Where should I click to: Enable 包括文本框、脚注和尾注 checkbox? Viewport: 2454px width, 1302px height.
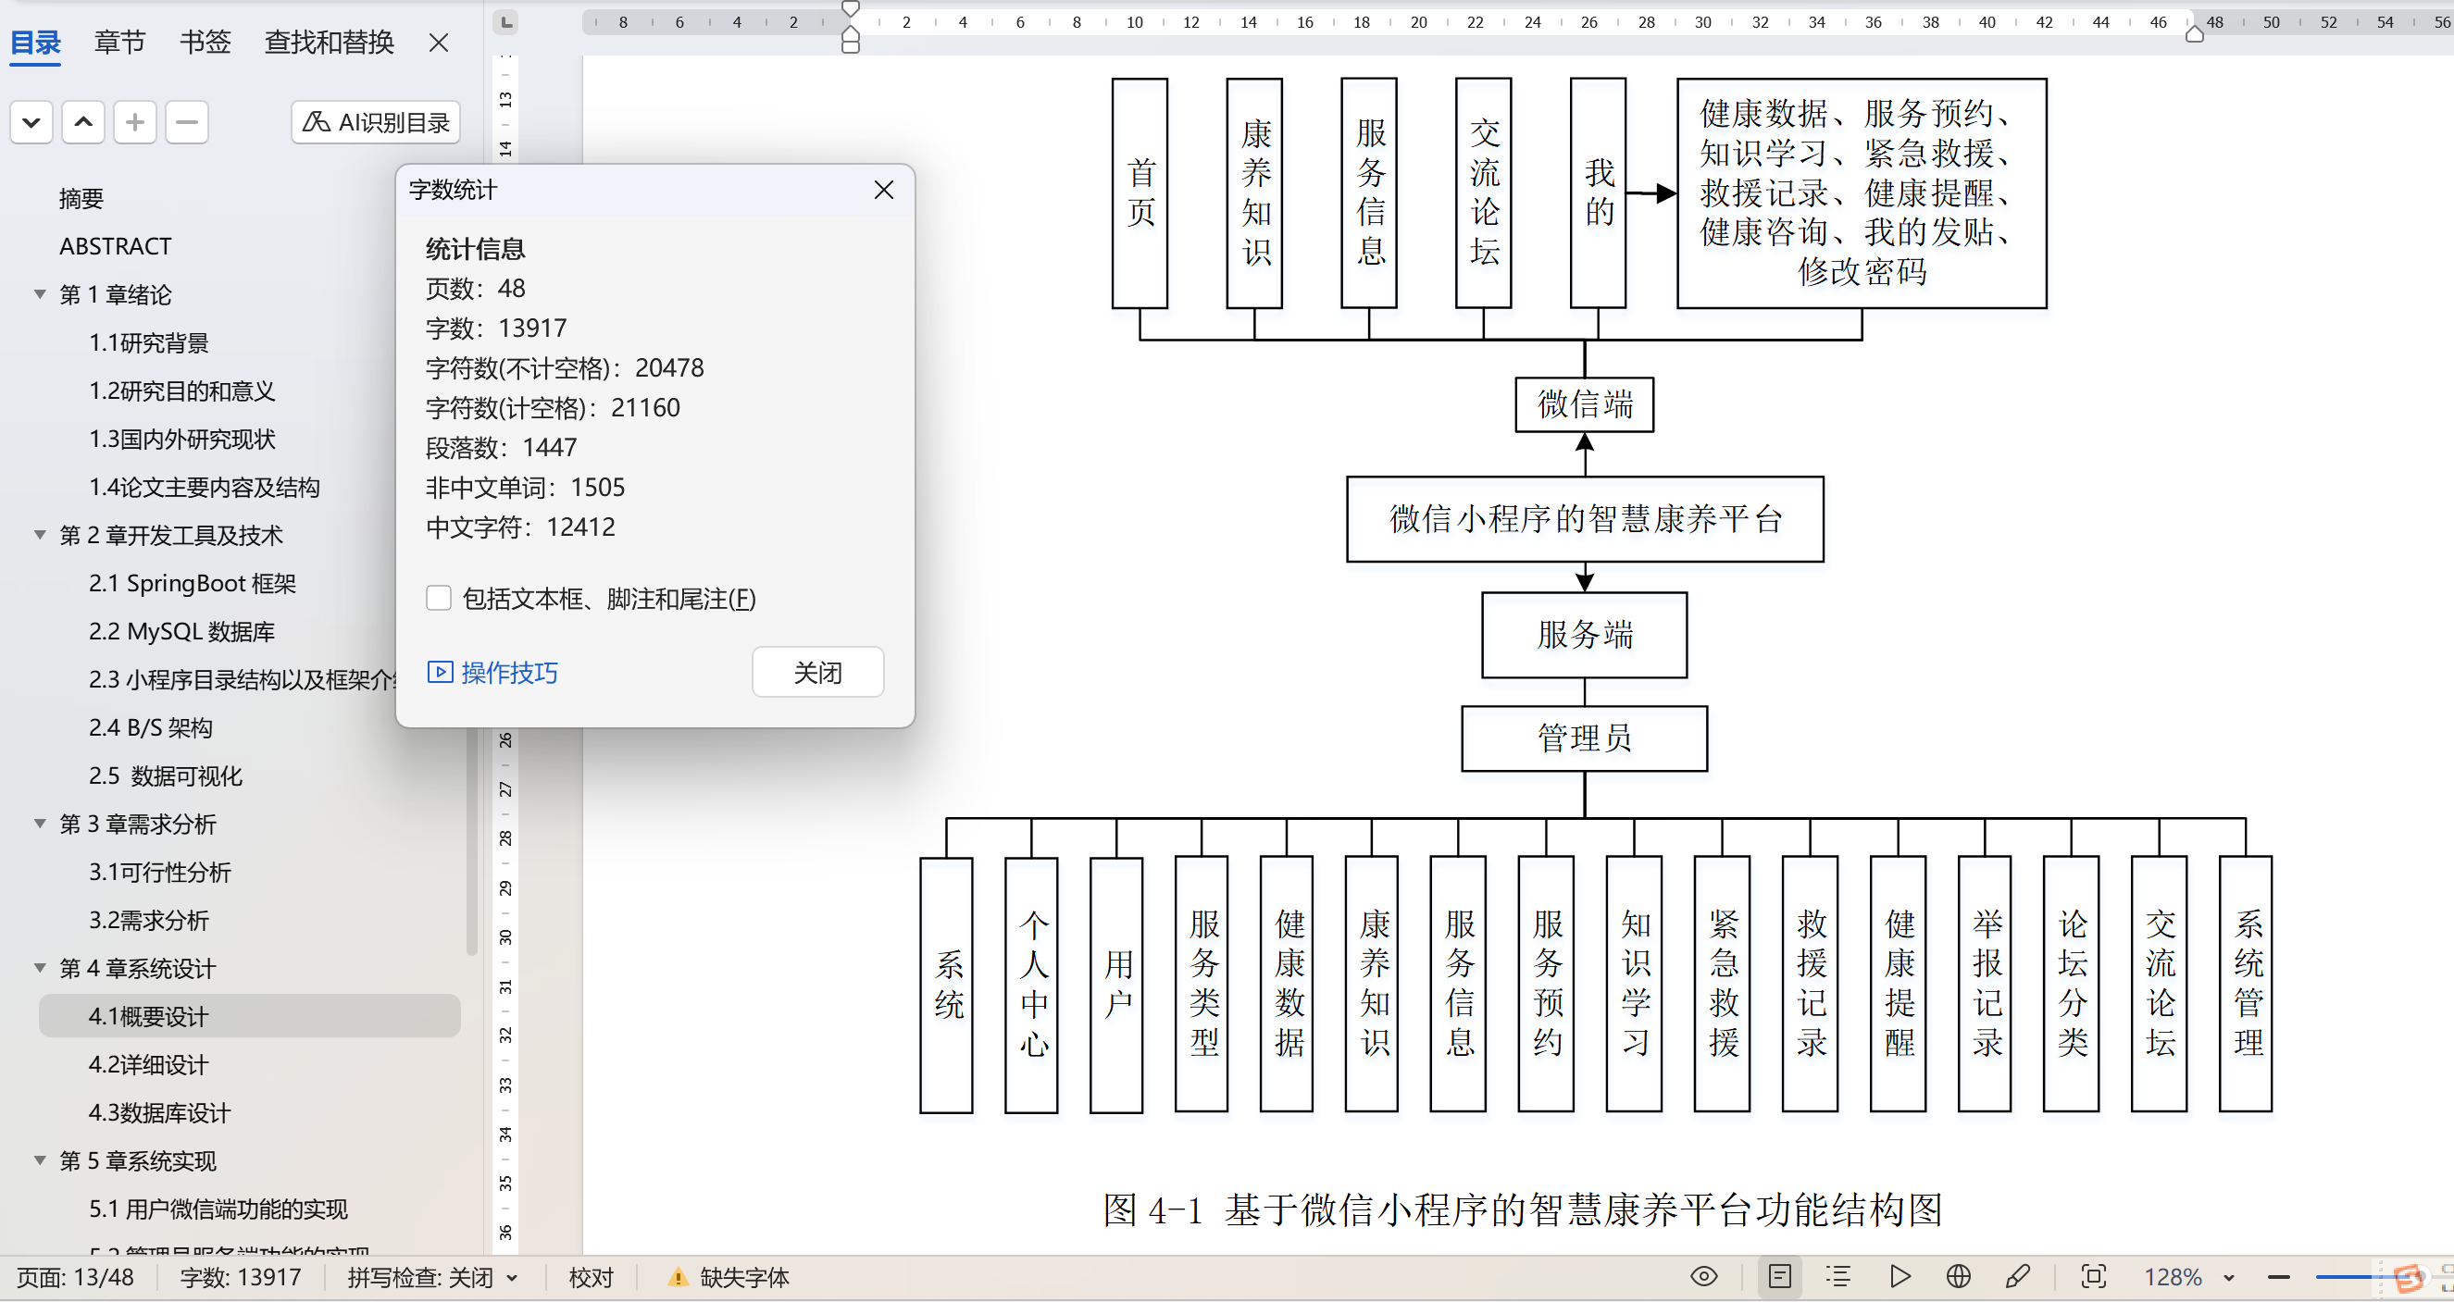(438, 598)
